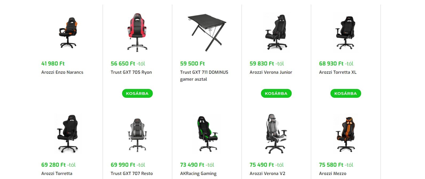Add Arozzi Torretta XL to cart with KOSÁRBA
425x179 pixels.
pyautogui.click(x=346, y=94)
